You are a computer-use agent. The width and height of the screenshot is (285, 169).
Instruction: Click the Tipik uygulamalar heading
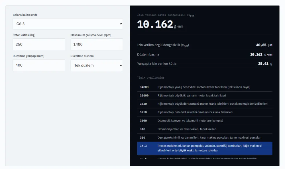(x=151, y=78)
